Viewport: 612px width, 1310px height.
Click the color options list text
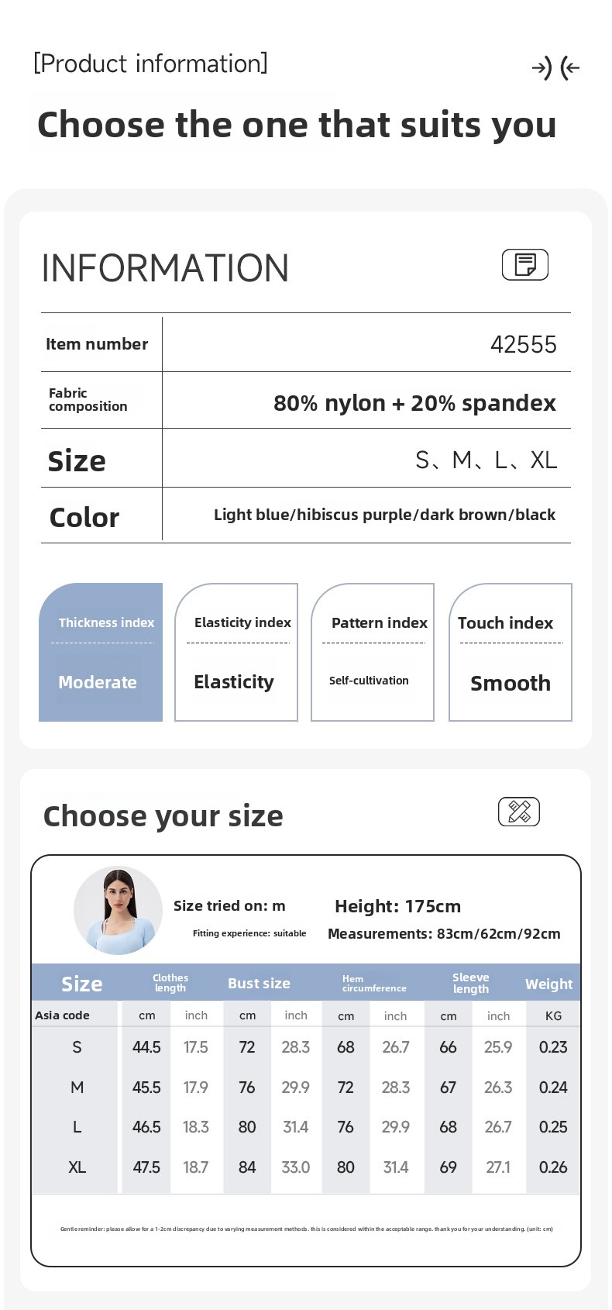[x=384, y=515]
